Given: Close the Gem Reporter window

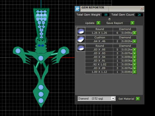Looking at the screenshot, I should 142,8.
